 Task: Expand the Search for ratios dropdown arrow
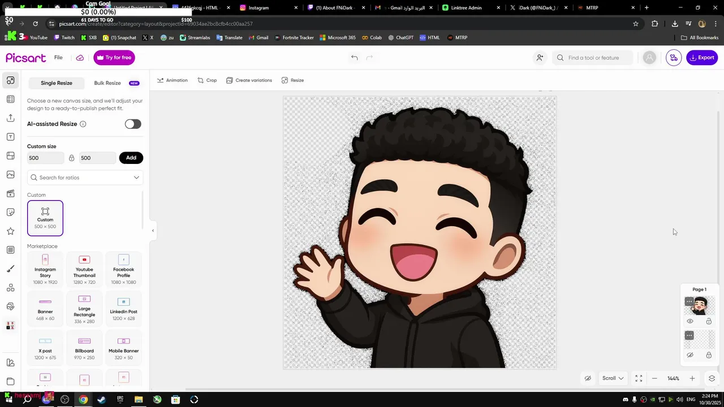pos(136,177)
